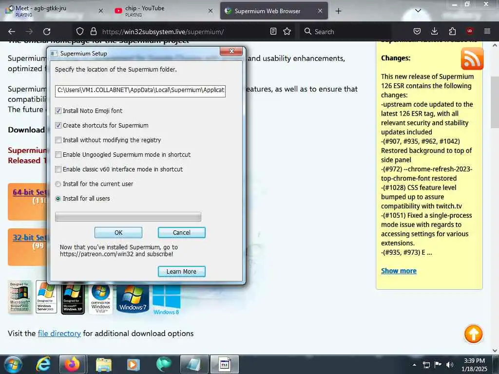Open the Firefox downloads panel
This screenshot has width=499, height=374.
(x=434, y=31)
